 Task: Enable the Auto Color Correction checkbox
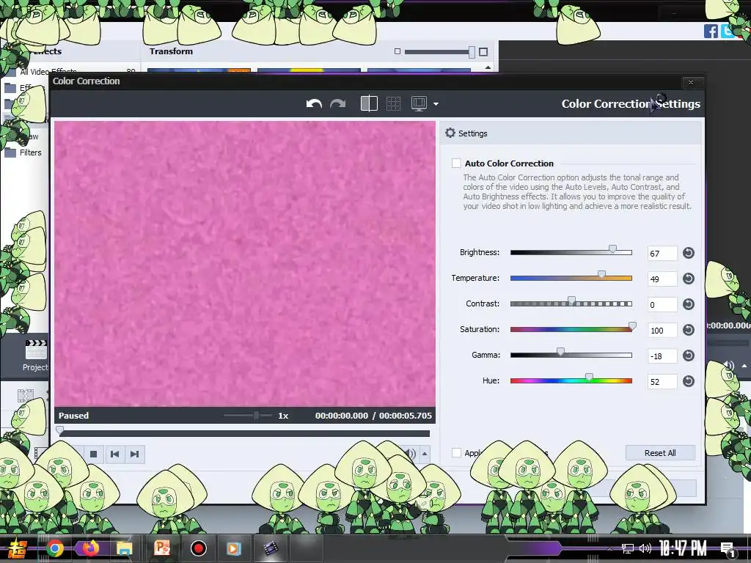[456, 163]
